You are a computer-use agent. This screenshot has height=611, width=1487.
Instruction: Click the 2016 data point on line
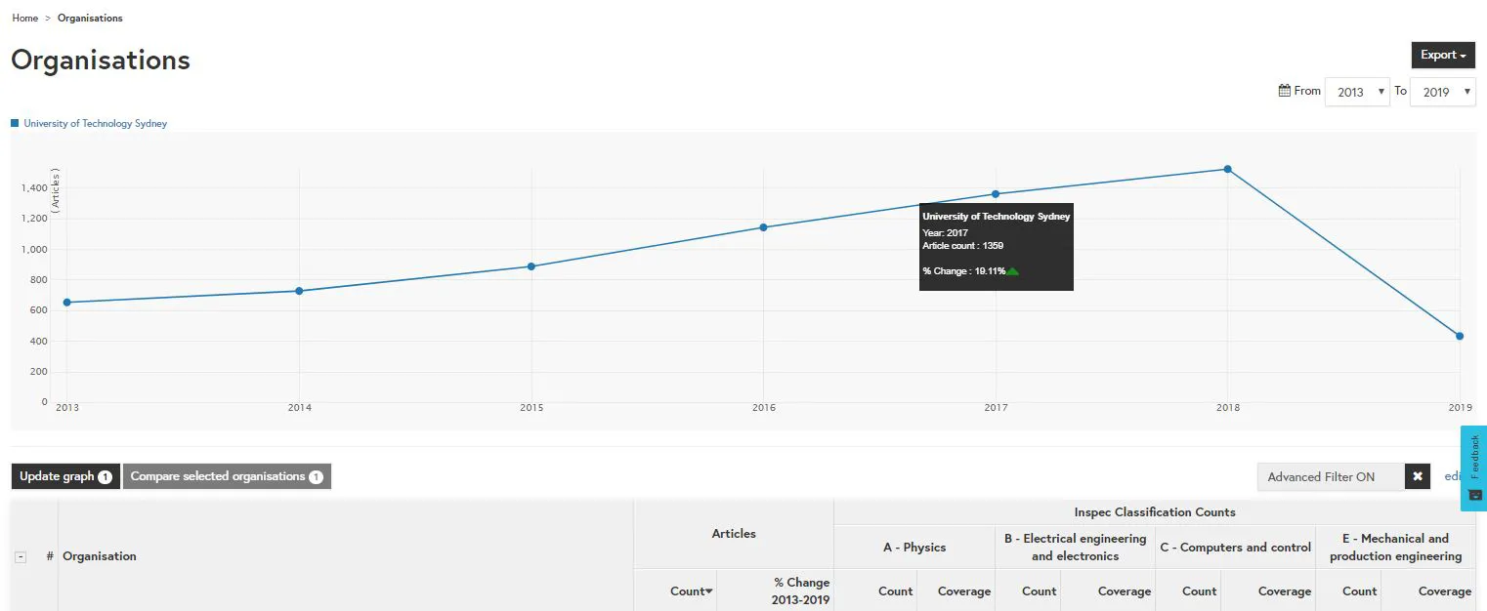point(763,227)
